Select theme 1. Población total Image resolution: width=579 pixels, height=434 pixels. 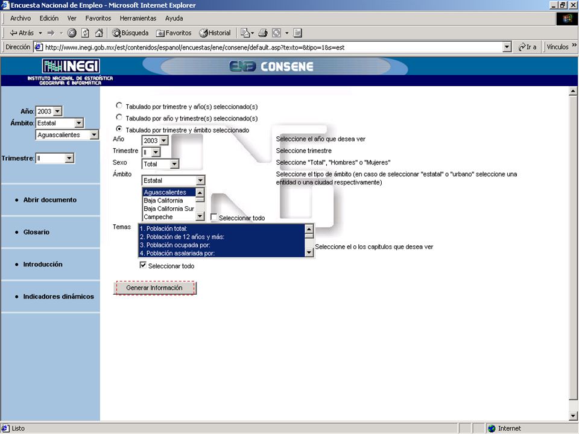pos(221,228)
